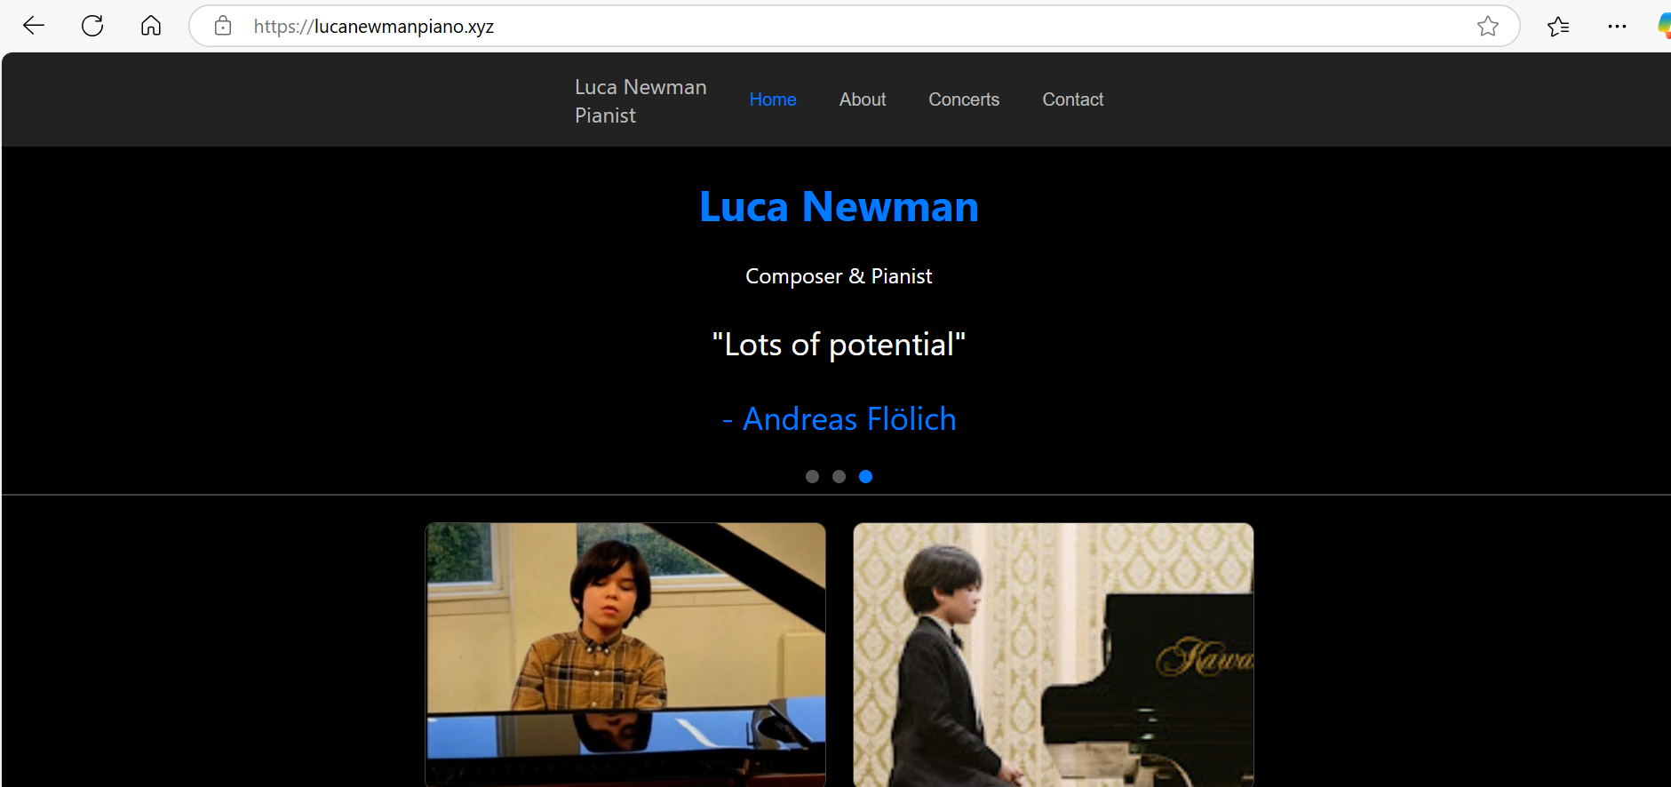
Task: Click the Andreas Flölich attribution text
Action: pos(839,418)
